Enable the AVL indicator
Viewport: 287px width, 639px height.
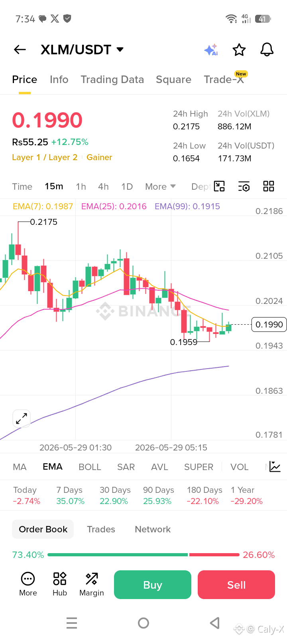click(x=159, y=467)
